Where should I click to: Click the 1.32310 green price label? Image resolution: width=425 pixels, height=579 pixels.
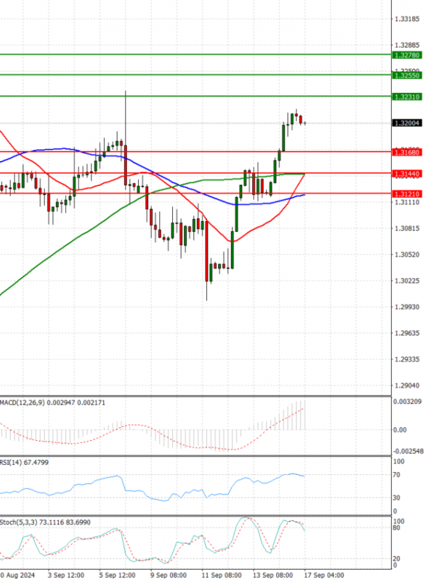click(407, 97)
